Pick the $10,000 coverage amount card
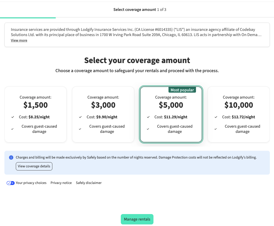Screen dimensions: 274x226 click(238, 114)
